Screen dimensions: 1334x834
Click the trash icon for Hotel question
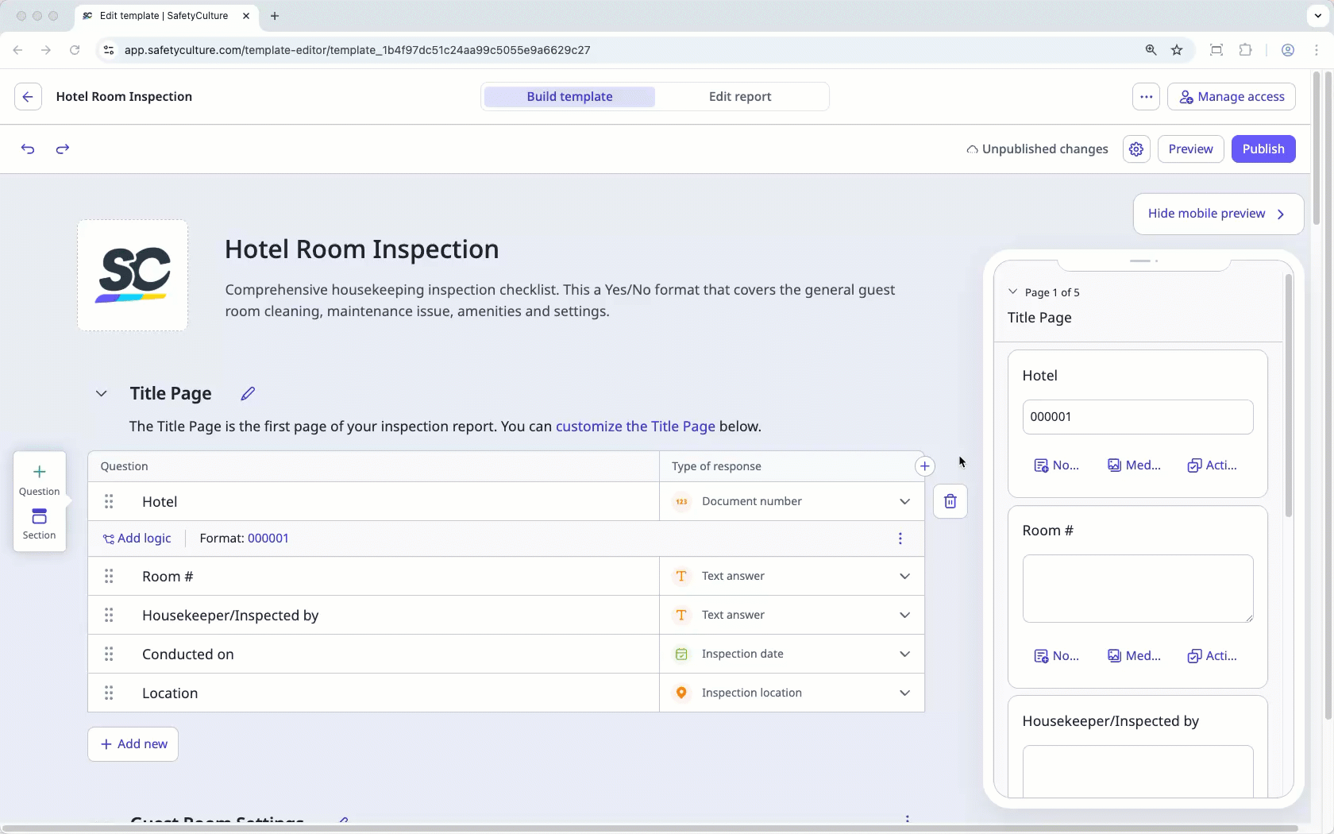950,501
